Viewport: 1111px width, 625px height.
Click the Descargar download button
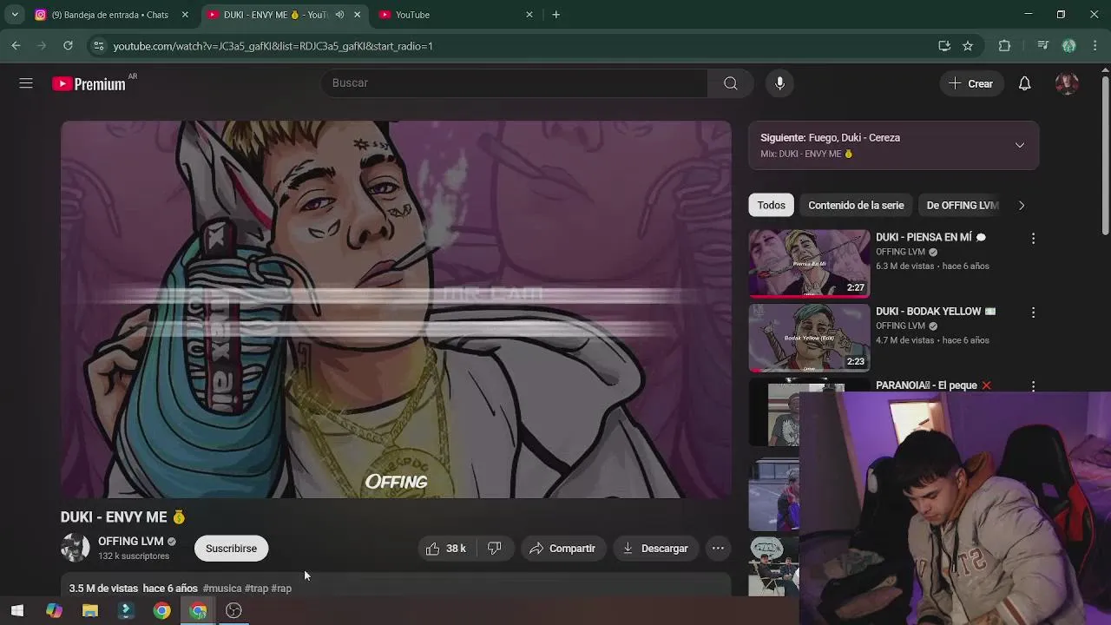(655, 549)
